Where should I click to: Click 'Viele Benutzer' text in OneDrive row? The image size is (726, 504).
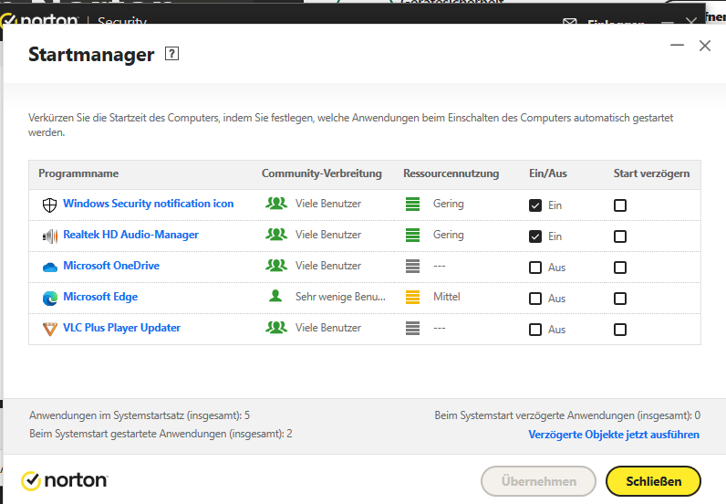click(328, 266)
